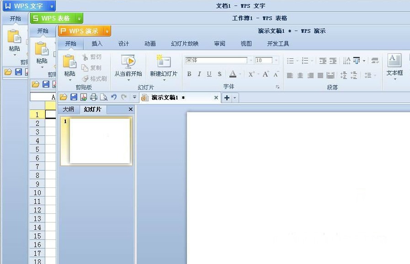Toggle align text left
The height and width of the screenshot is (264, 410).
[290, 75]
